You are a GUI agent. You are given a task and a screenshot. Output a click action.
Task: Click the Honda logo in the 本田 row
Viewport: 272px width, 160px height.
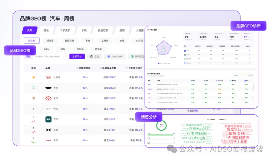(48, 140)
